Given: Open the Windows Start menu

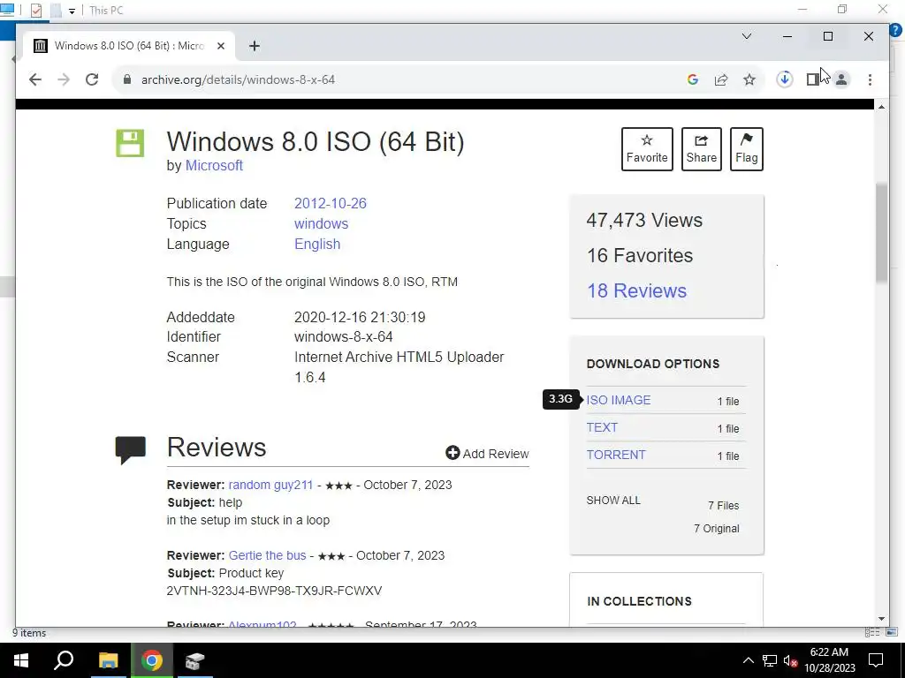Looking at the screenshot, I should coord(21,660).
